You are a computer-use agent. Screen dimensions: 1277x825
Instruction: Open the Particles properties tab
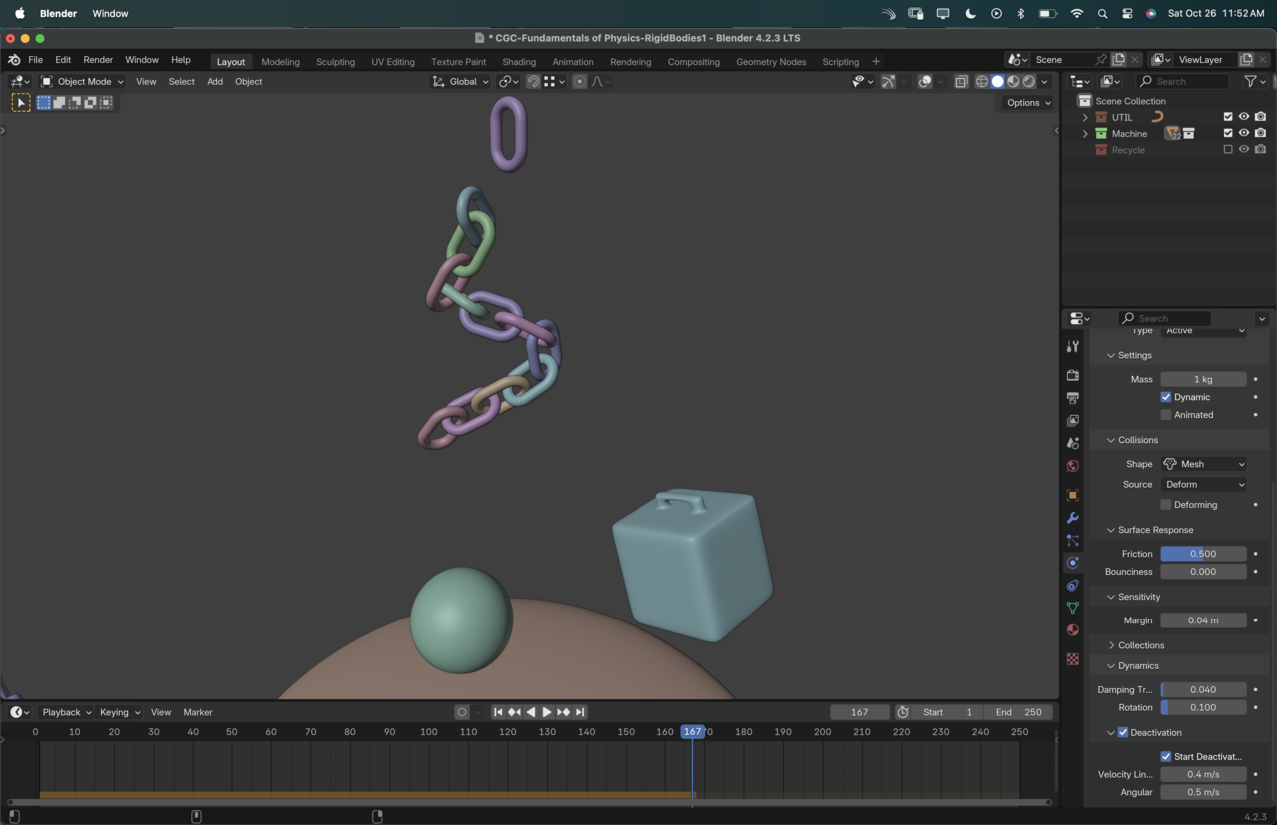pos(1073,540)
